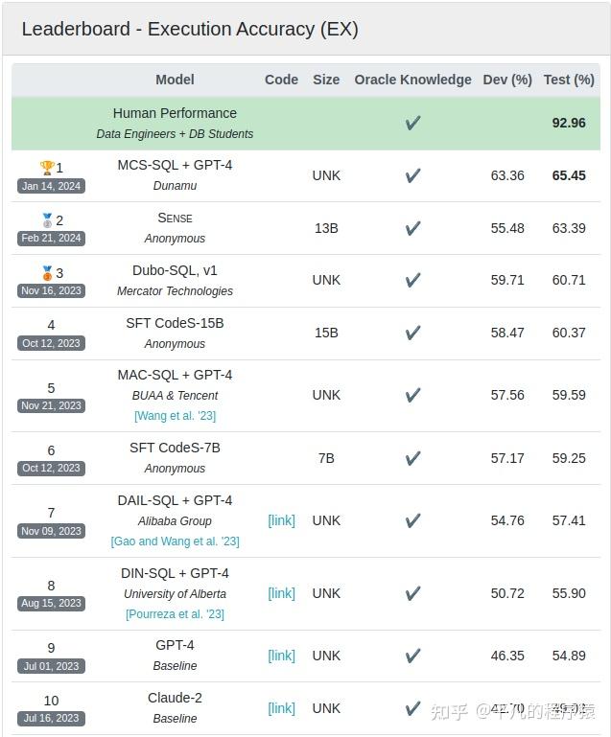Click the gold trophy icon at rank 1
This screenshot has width=611, height=737.
(x=47, y=168)
